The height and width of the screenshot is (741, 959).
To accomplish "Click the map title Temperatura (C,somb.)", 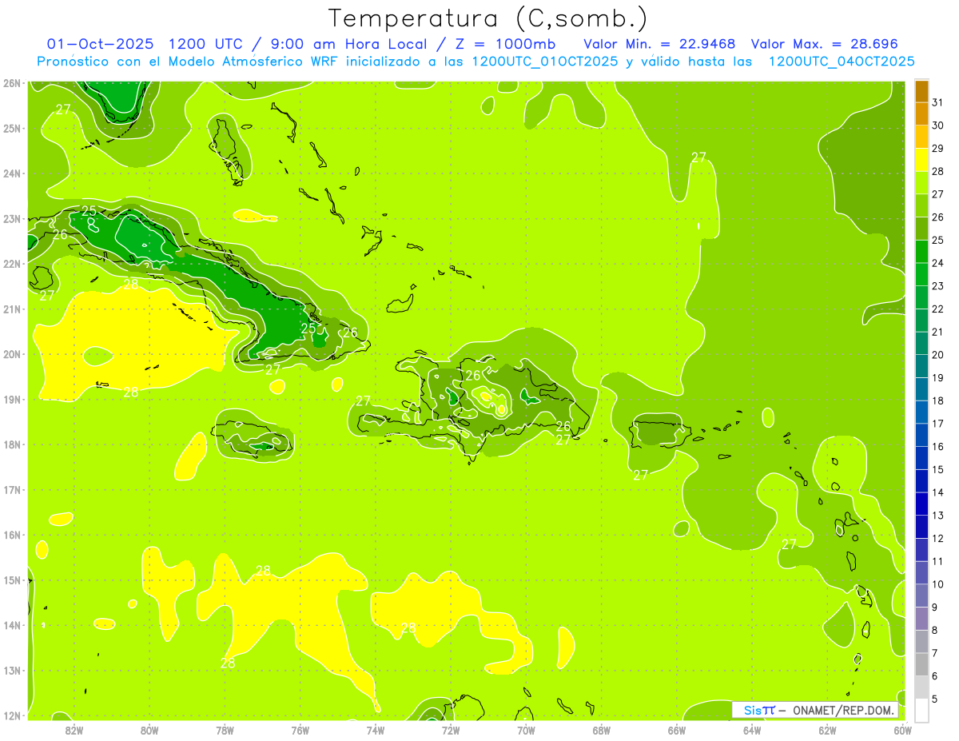I will coord(487,18).
